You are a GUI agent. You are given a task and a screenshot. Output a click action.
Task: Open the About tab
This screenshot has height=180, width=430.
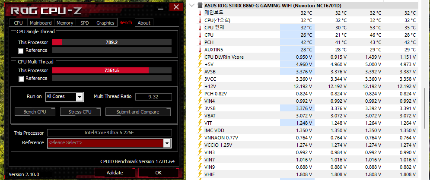[144, 23]
